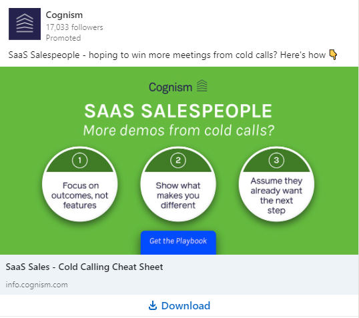Open the Cognism company logo avatar
The width and height of the screenshot is (359, 318).
25,24
